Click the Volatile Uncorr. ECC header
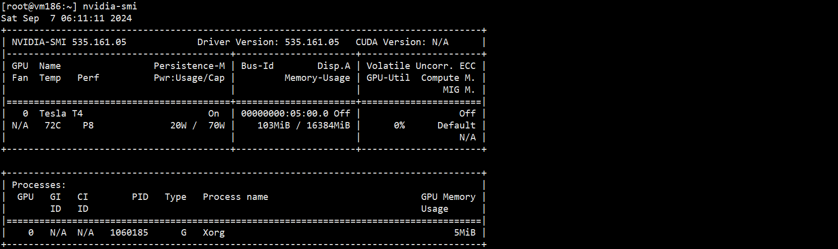 coord(421,66)
